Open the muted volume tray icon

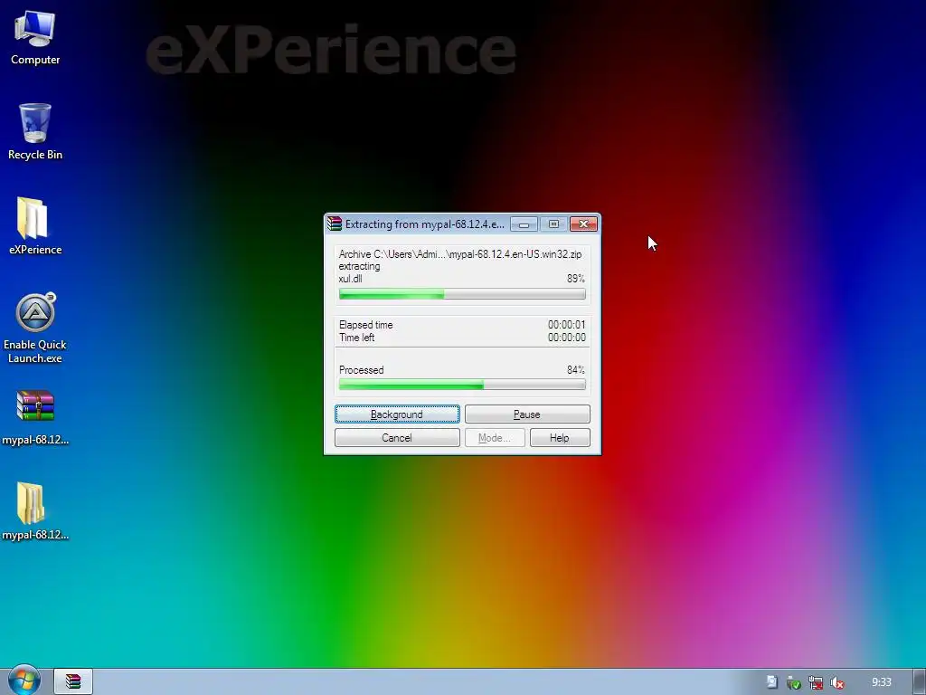point(836,682)
